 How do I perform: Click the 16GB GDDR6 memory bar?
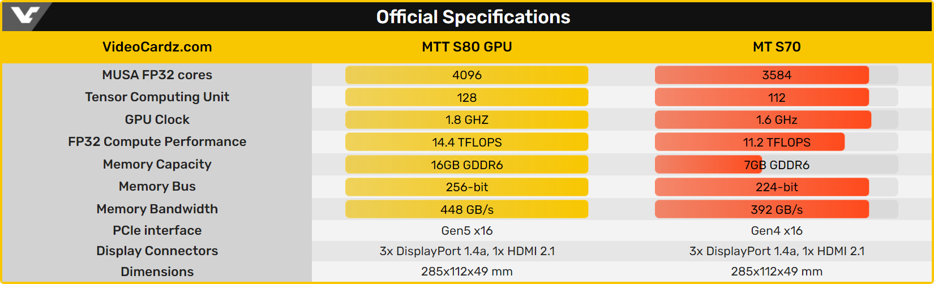pos(466,165)
